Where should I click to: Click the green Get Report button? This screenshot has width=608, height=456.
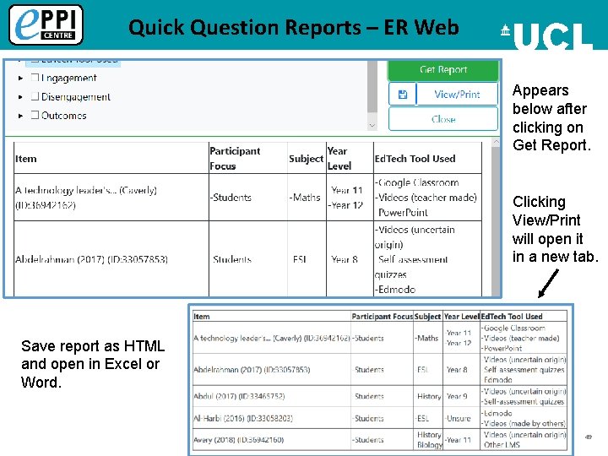click(443, 70)
